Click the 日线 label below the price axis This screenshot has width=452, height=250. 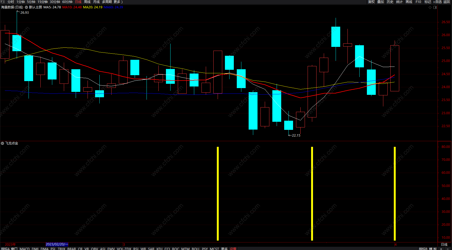(444, 245)
